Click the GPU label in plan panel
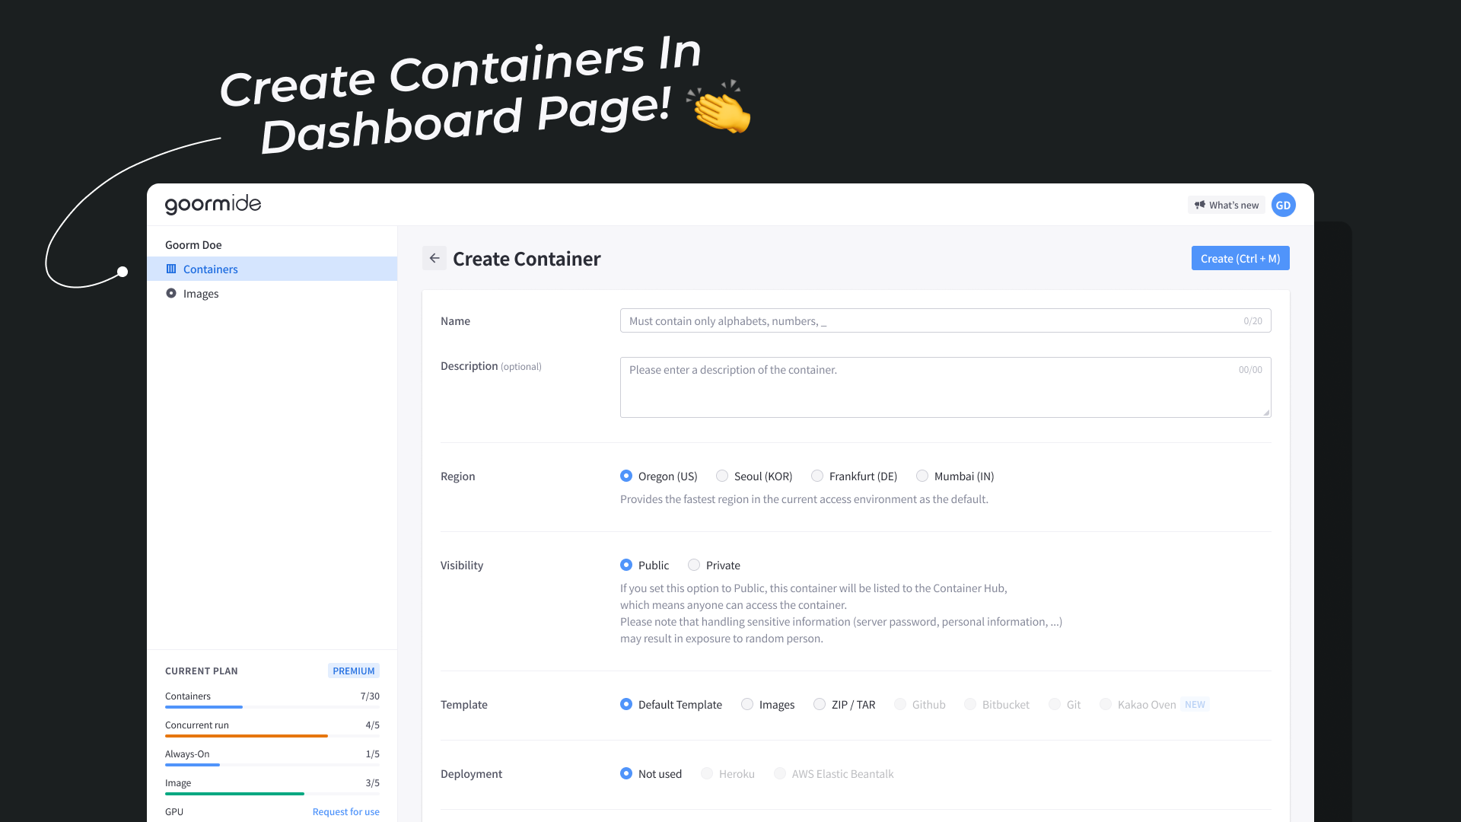Image resolution: width=1461 pixels, height=822 pixels. 174,811
